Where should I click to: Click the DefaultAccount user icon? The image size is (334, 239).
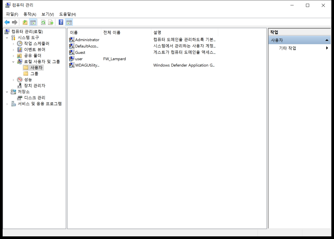[72, 46]
